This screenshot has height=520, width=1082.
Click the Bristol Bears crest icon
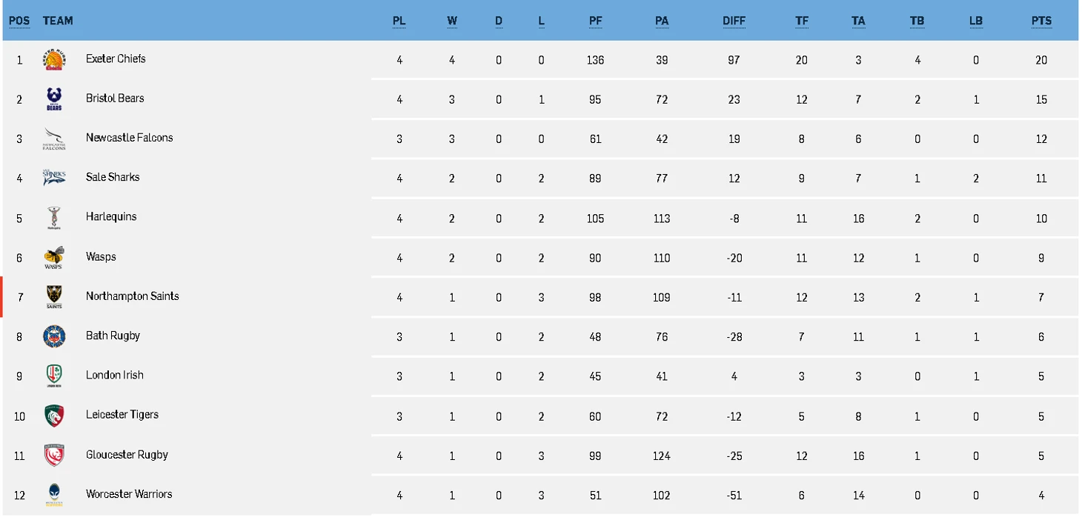[54, 99]
